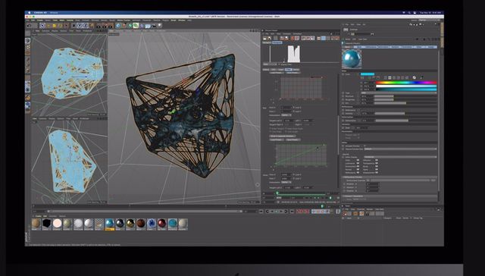Click the blue Cube primitive icon
The image size is (485, 276).
click(118, 26)
